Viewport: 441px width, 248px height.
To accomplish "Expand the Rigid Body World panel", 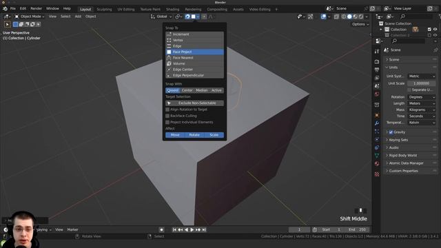I will (x=411, y=156).
